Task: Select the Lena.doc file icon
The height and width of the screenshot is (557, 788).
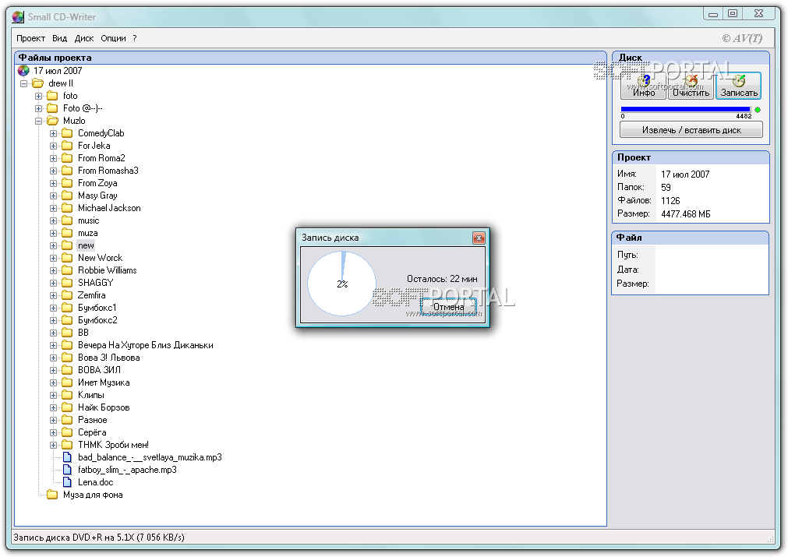Action: (67, 482)
